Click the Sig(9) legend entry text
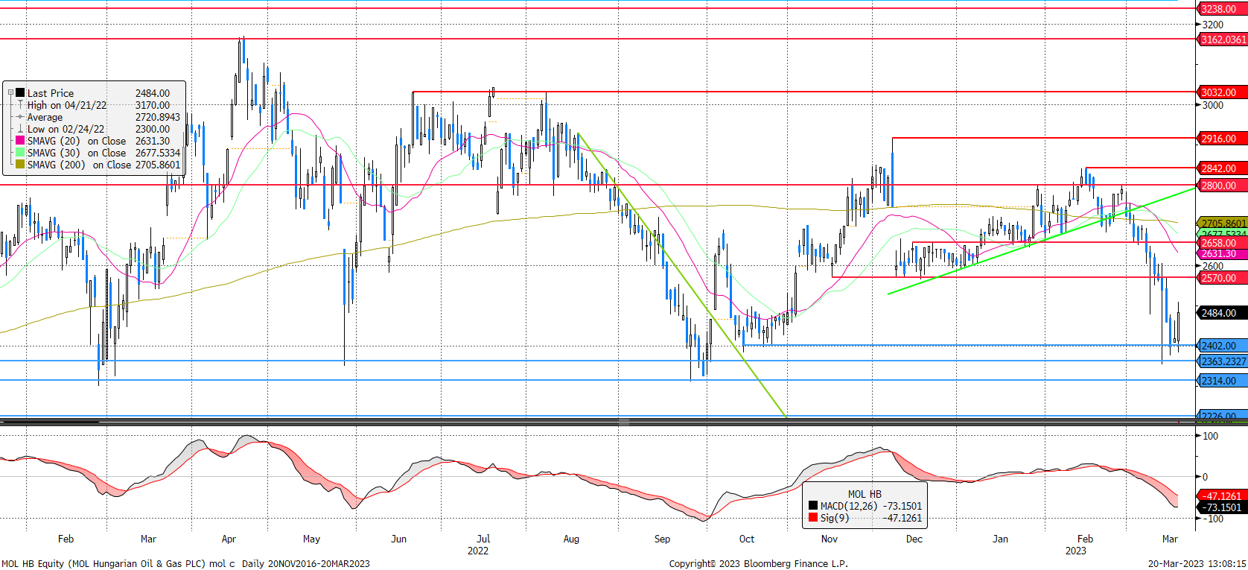Screen dimensions: 1248x570 click(835, 518)
